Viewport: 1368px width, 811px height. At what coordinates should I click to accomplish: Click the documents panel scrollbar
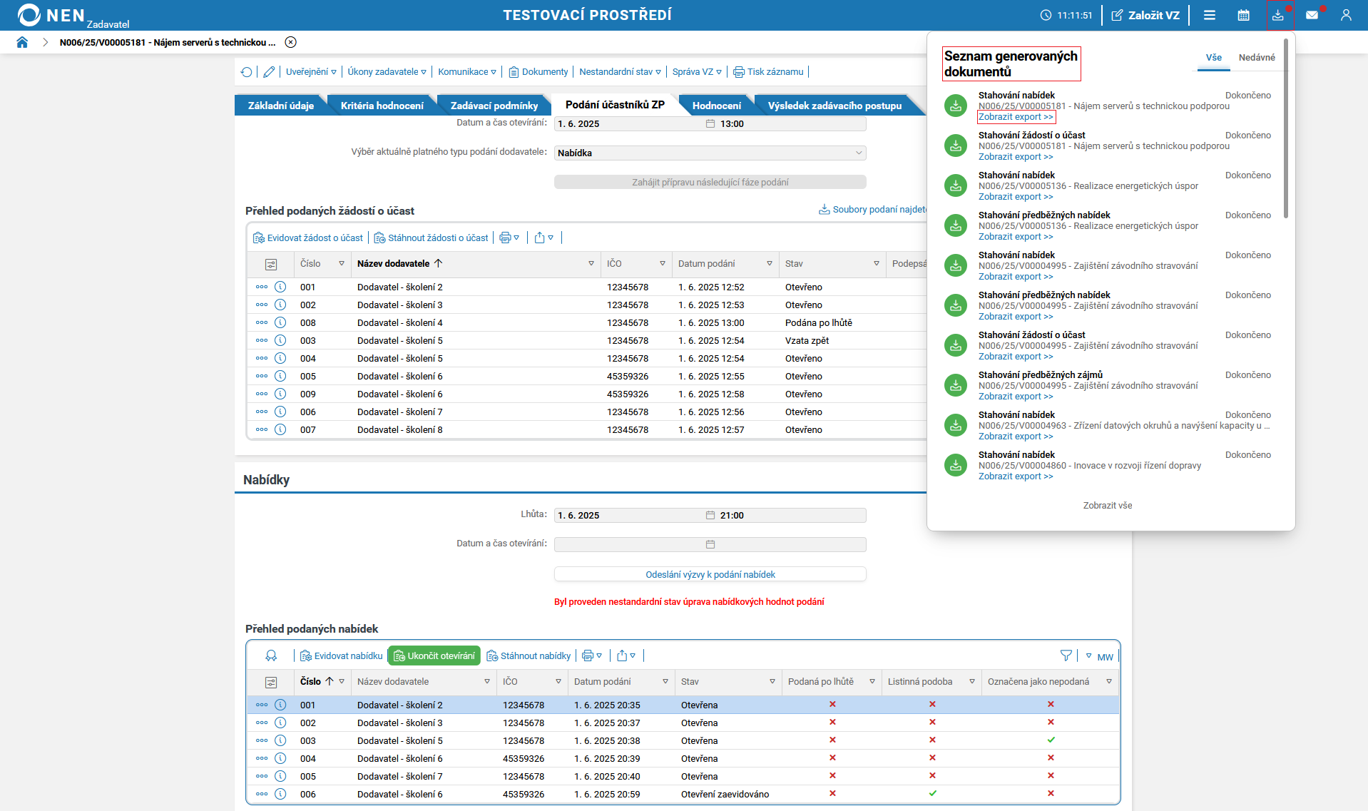tap(1286, 128)
